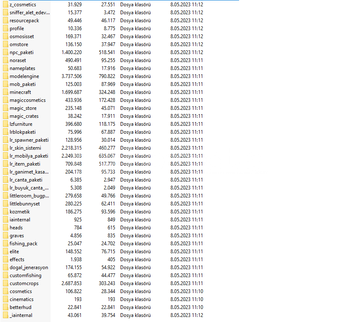Click the omstore folder icon
The width and height of the screenshot is (340, 322).
pyautogui.click(x=5, y=44)
